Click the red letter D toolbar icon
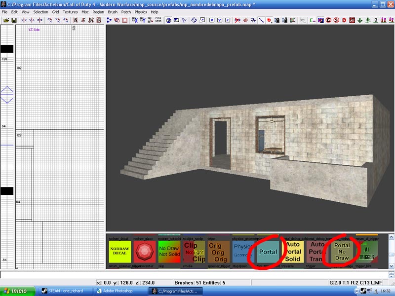 tap(344, 20)
